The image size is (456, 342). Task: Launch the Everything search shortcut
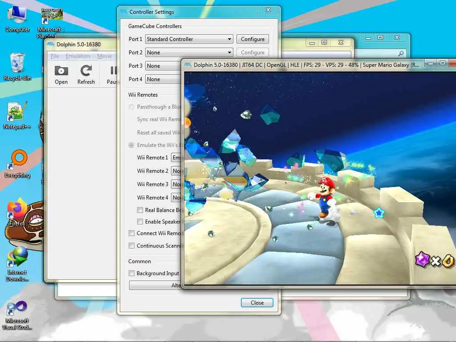[x=17, y=164]
